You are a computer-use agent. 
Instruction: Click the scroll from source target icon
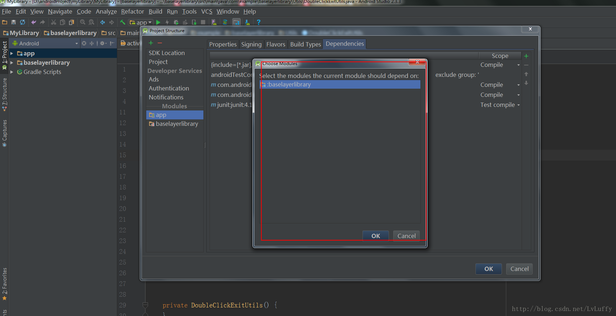pyautogui.click(x=84, y=43)
